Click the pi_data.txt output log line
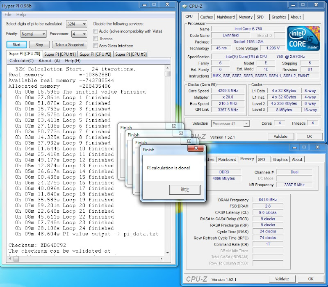328x287 pixels. 87,234
